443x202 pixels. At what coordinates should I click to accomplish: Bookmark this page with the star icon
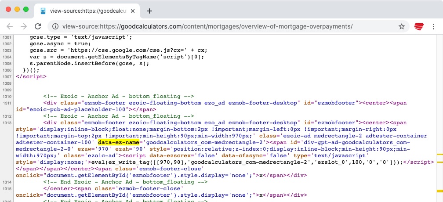pyautogui.click(x=402, y=26)
